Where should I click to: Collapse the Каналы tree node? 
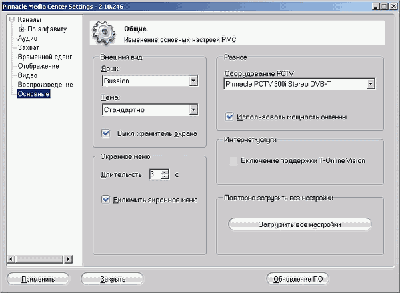pyautogui.click(x=12, y=19)
